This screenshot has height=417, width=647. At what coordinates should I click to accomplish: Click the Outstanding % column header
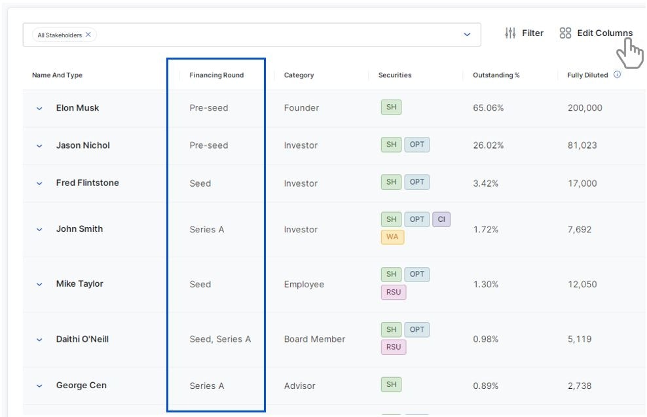(496, 75)
